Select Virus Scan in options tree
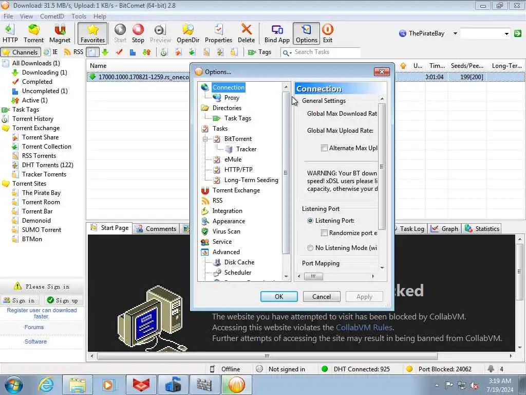Image resolution: width=526 pixels, height=395 pixels. click(226, 231)
